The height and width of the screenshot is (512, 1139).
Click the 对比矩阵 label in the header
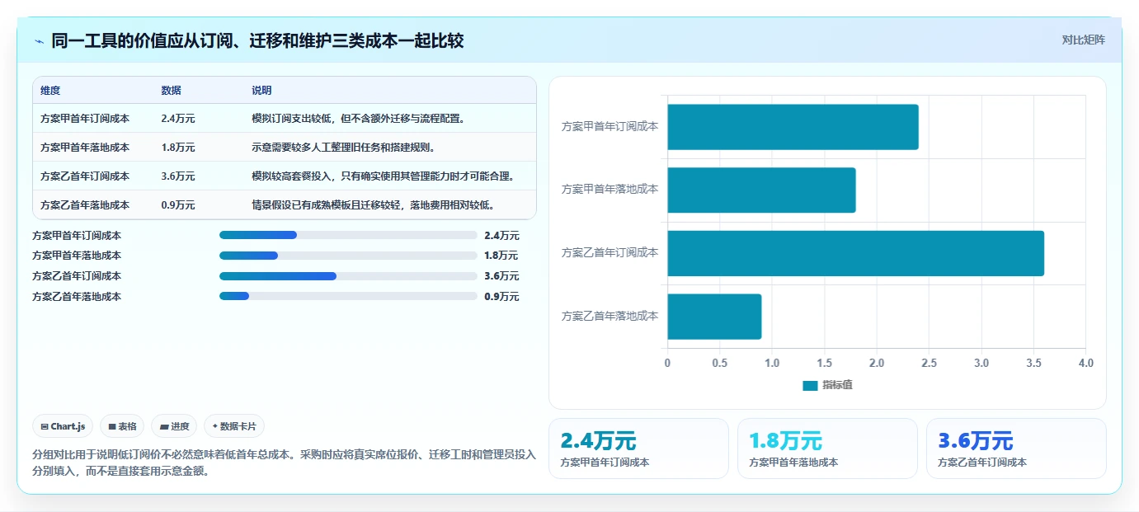1083,40
